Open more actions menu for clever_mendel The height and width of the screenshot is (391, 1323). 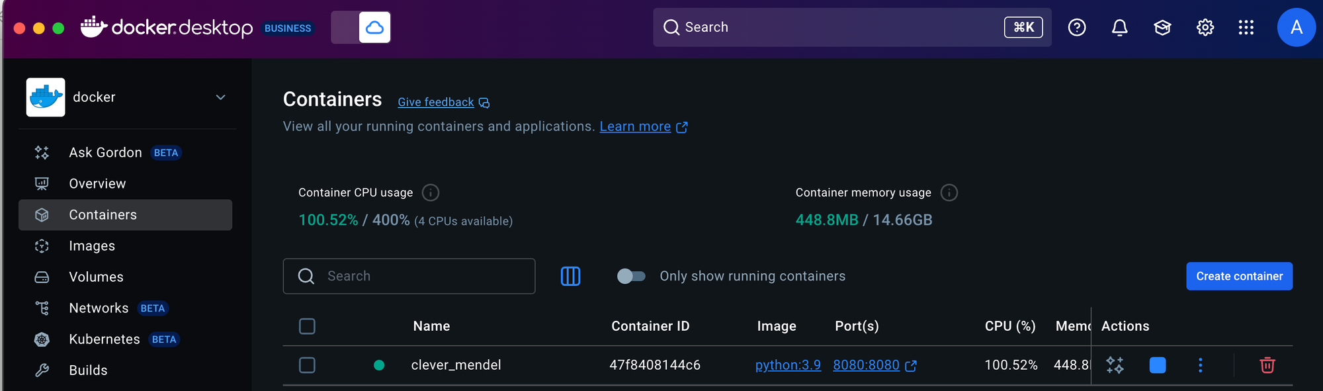pos(1200,365)
